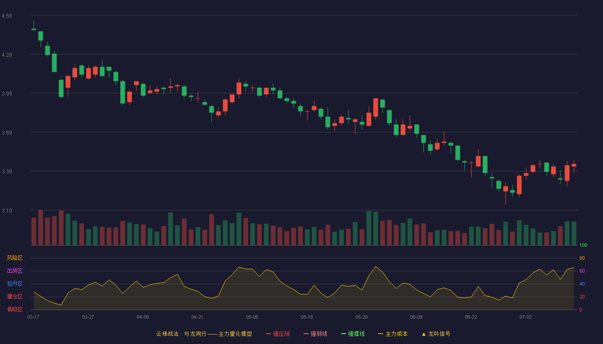Click the 07-02 date axis label
The image size is (603, 344).
[525, 317]
